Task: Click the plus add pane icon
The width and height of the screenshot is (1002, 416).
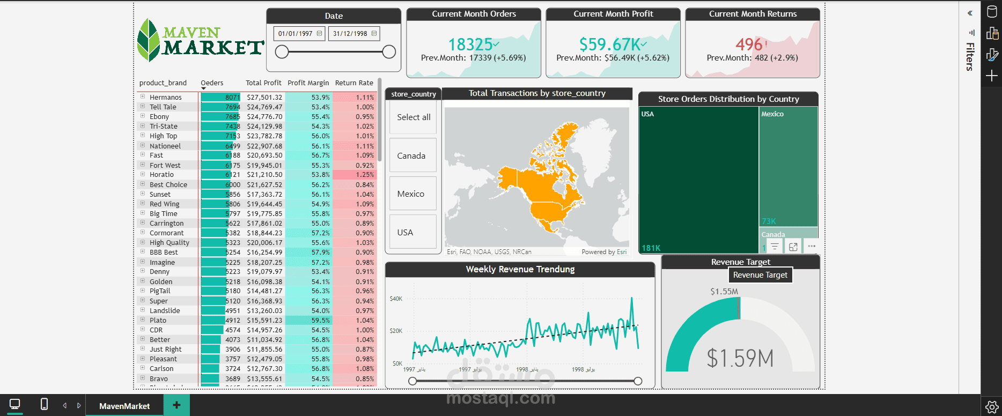Action: coord(992,76)
